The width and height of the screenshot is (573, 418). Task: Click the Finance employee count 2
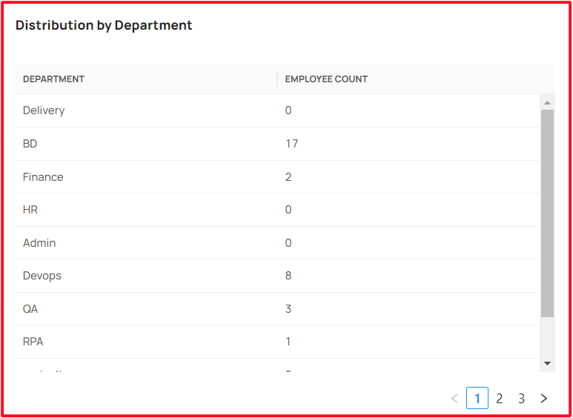(x=288, y=177)
